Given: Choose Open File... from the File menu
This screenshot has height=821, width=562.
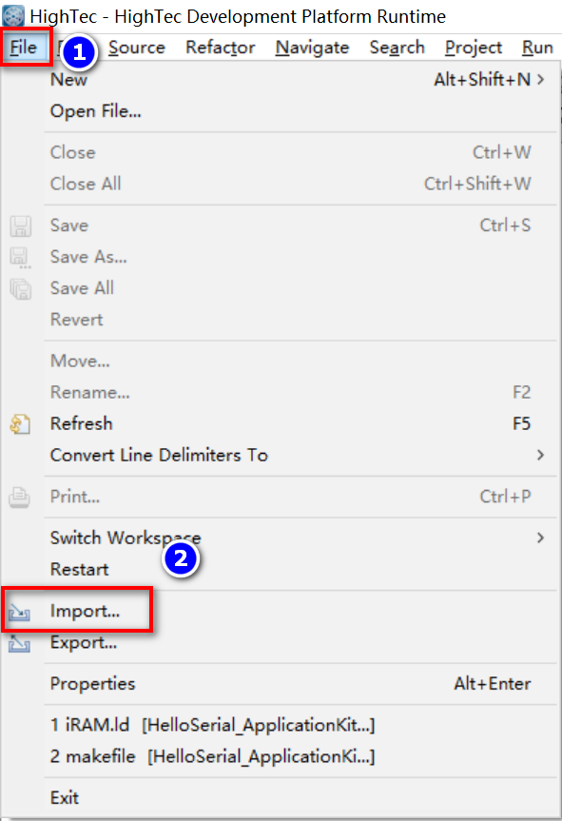Looking at the screenshot, I should (x=96, y=111).
